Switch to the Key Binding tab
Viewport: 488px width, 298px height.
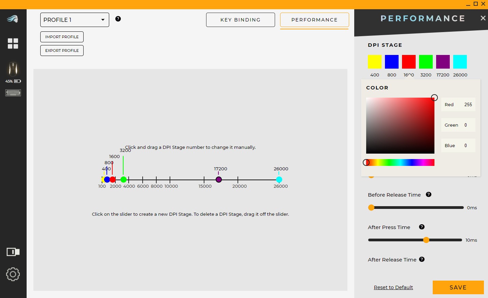pos(240,20)
